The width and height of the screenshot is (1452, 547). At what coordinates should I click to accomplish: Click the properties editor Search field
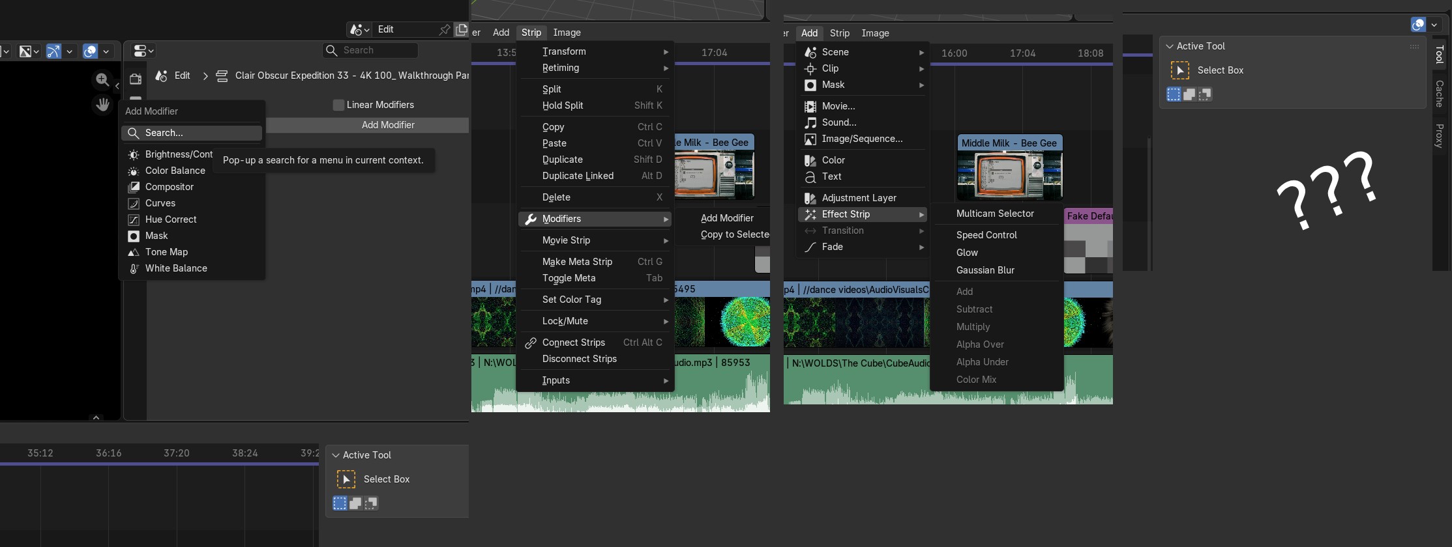(370, 50)
